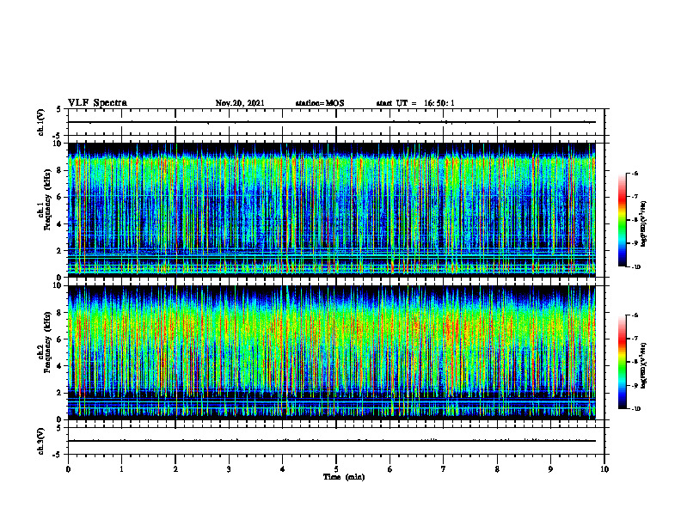Image resolution: width=681 pixels, height=526 pixels.
Task: Click the ch.2 spectrogram panel
Action: tap(332, 352)
